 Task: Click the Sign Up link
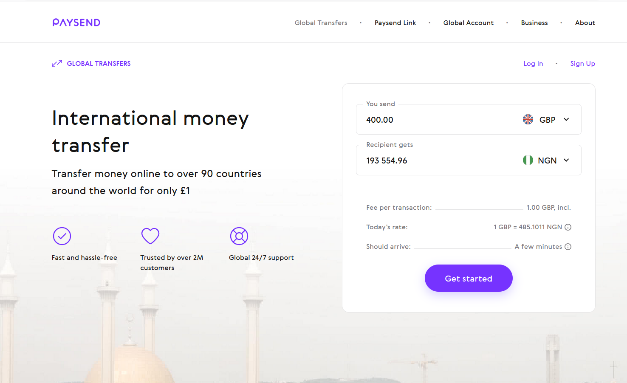(582, 63)
